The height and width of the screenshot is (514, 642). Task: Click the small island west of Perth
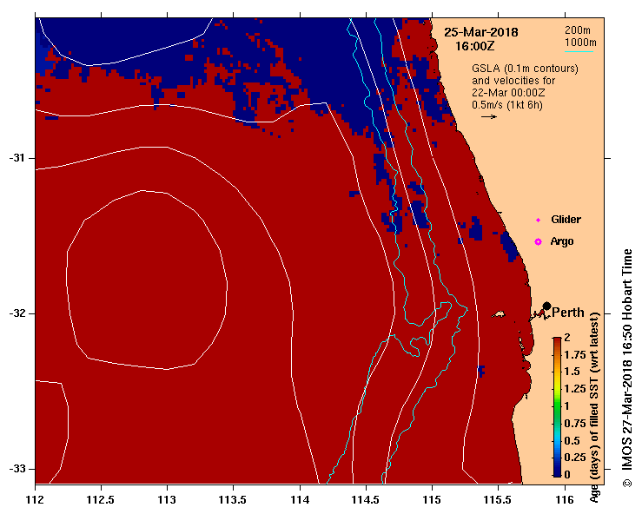[499, 314]
